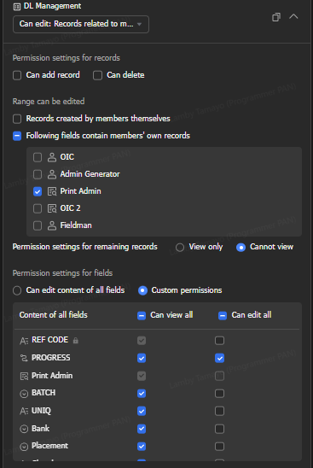Click the 'Permission settings for records' heading

tap(67, 58)
